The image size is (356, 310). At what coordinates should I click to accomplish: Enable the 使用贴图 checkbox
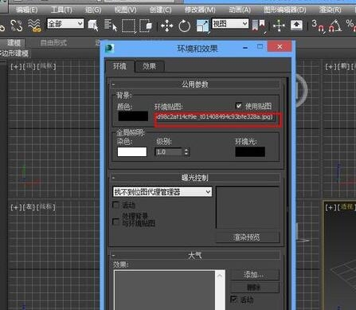coord(239,106)
